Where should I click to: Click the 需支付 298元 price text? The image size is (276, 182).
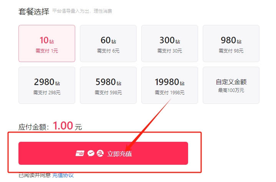pos(47,93)
